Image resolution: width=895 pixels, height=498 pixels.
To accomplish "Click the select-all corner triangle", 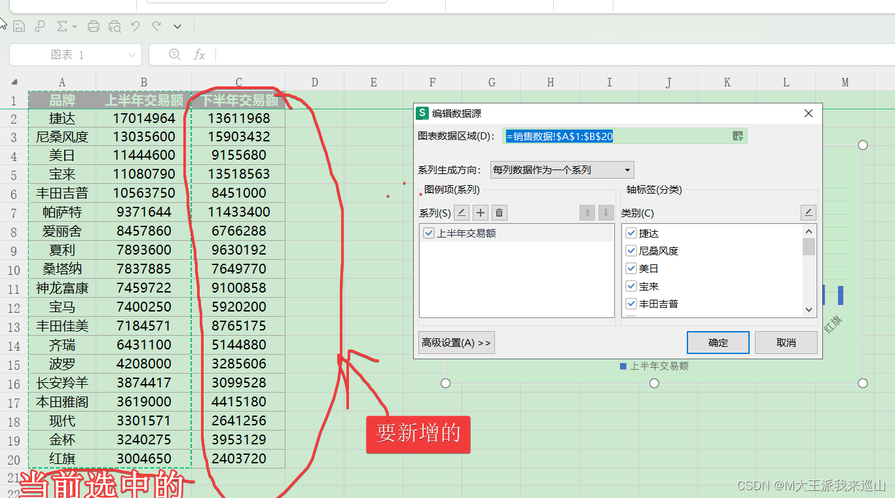I will click(14, 82).
